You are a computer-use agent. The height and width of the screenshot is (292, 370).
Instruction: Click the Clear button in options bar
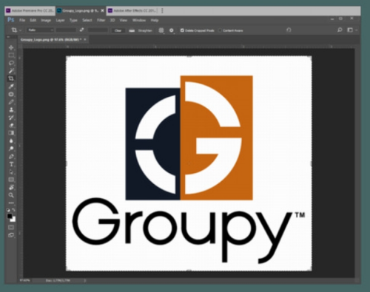[118, 30]
